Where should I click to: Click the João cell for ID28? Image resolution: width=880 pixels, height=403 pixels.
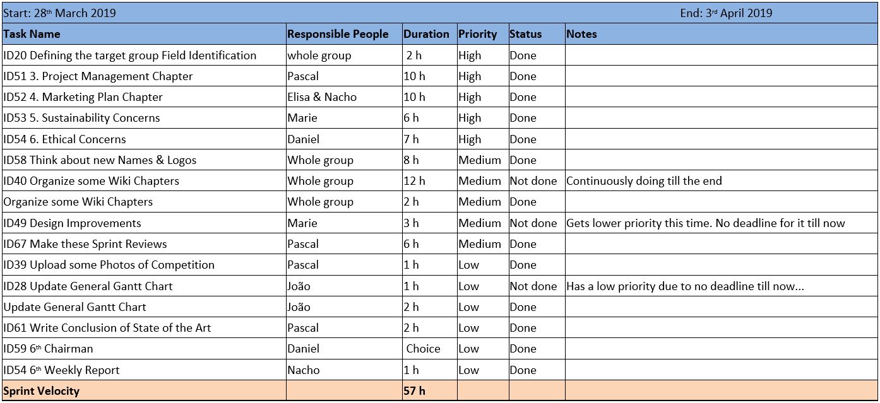[x=344, y=286]
